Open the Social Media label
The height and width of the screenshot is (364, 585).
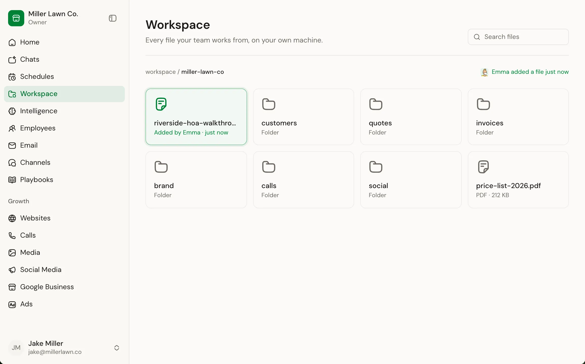coord(41,270)
